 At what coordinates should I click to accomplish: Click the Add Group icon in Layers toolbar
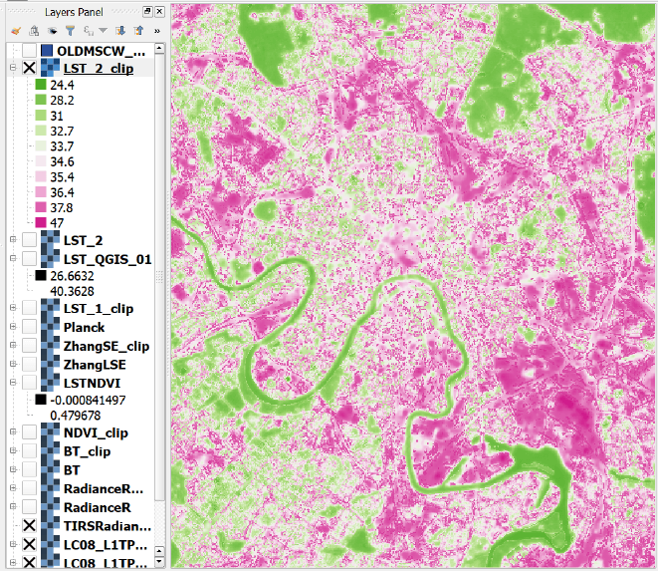pos(34,31)
